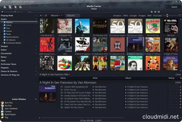This screenshot has width=182, height=122.
Task: Collapse the Action Window panel
Action: point(35,99)
